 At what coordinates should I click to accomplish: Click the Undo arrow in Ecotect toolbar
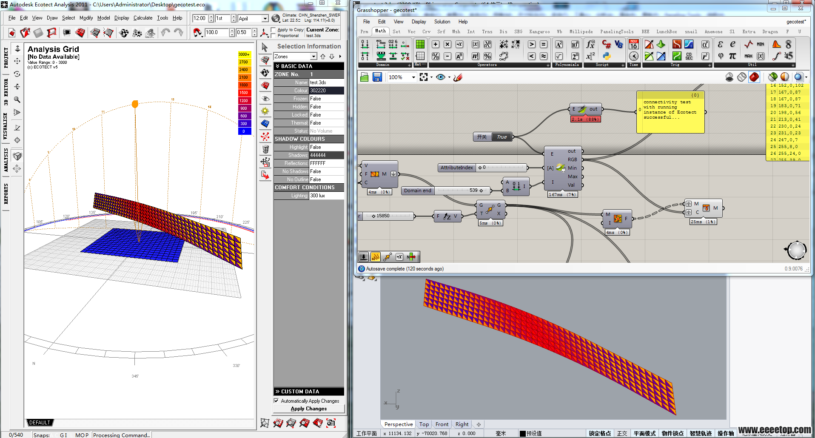click(165, 32)
